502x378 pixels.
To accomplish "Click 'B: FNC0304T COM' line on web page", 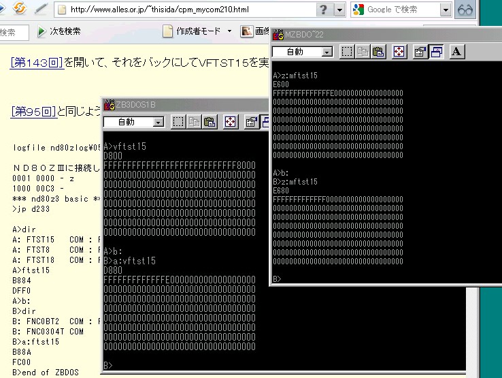I will [x=48, y=332].
